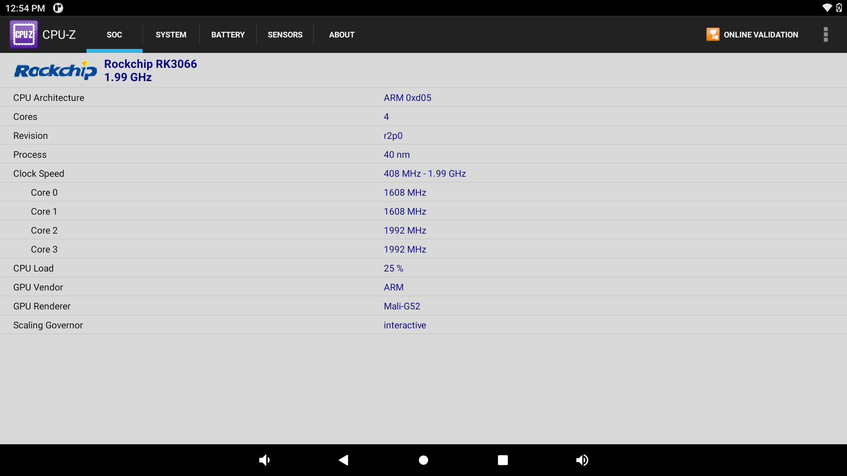Tap the Android back button
The height and width of the screenshot is (476, 847).
pos(344,460)
